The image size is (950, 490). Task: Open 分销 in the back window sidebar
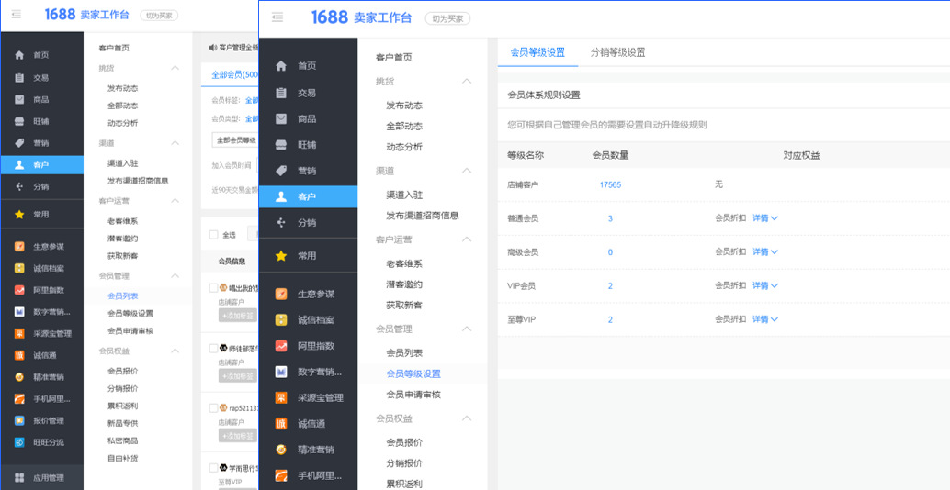42,187
